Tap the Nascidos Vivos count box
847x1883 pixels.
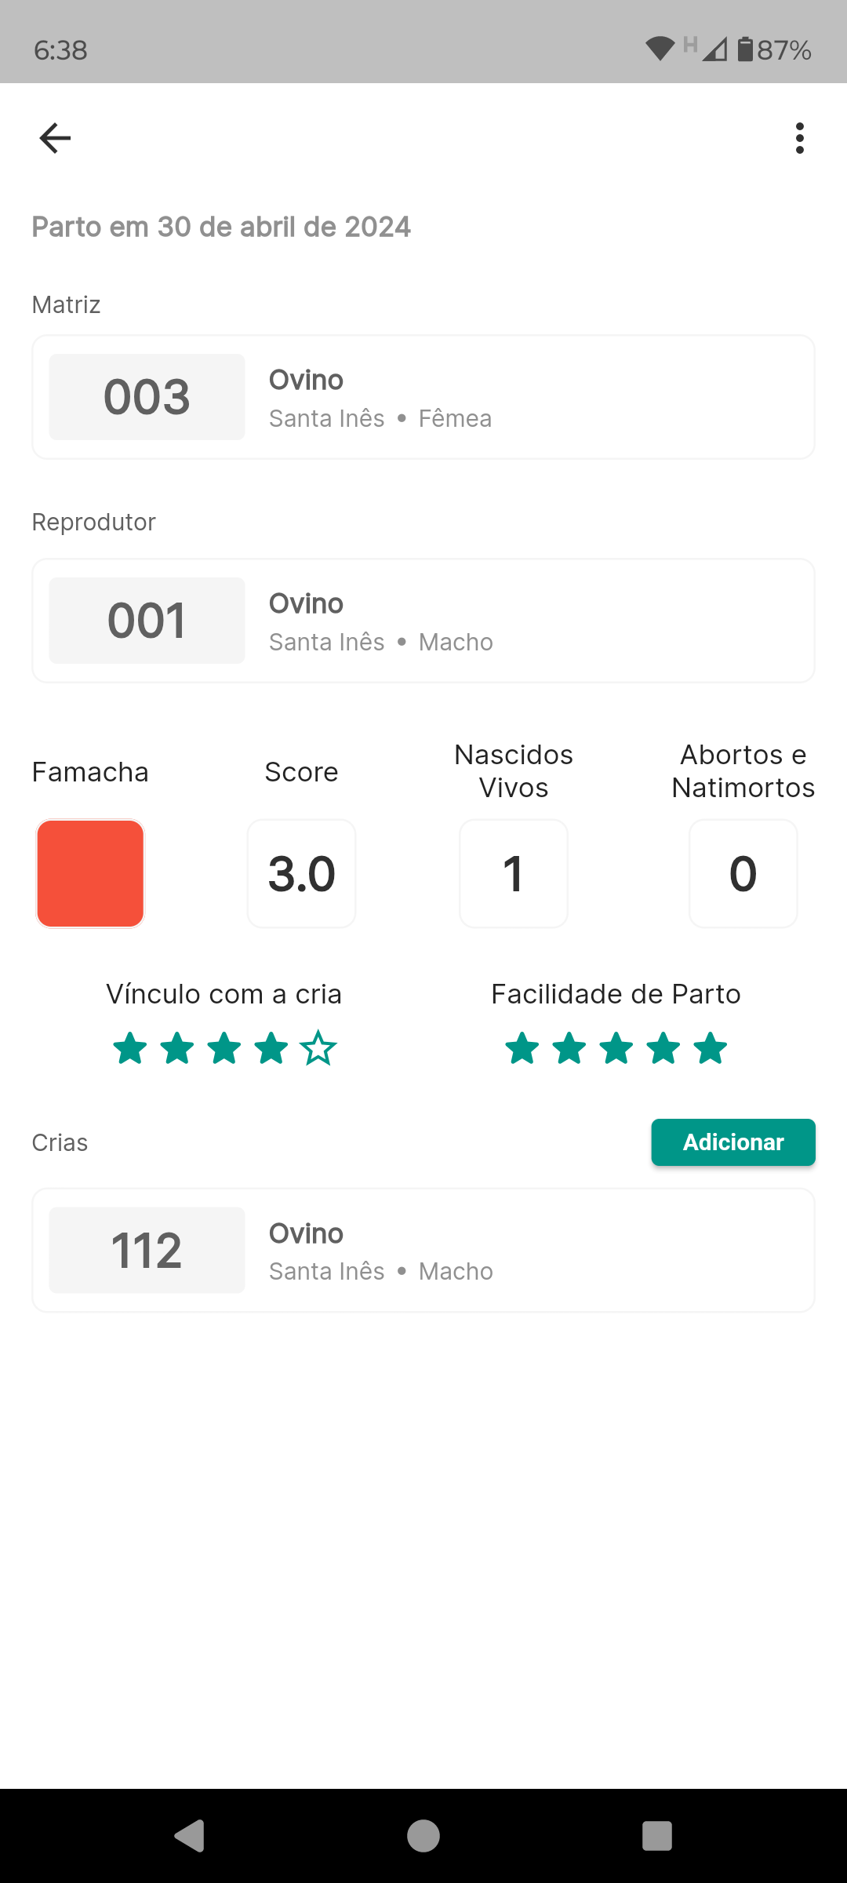click(514, 873)
